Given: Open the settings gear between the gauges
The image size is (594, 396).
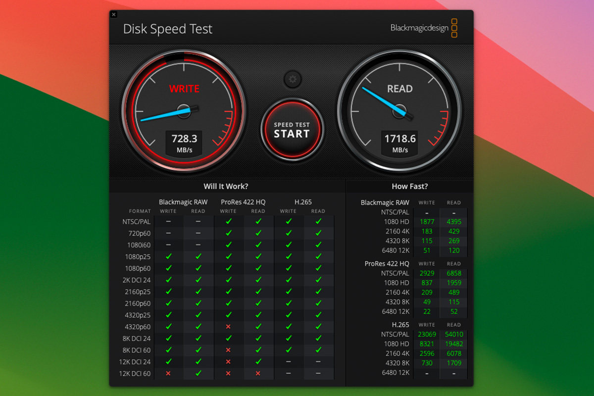Looking at the screenshot, I should 293,79.
